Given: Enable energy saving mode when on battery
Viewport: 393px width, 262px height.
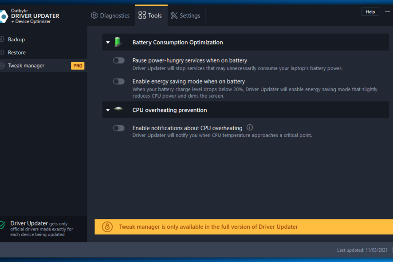Looking at the screenshot, I should point(118,82).
